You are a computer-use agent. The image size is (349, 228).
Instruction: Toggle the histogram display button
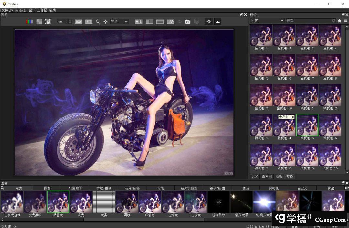click(218, 22)
